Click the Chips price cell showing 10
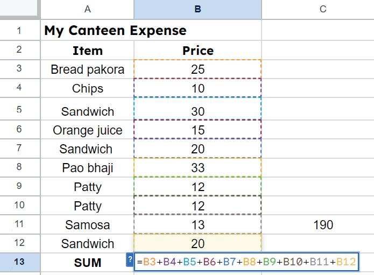The width and height of the screenshot is (374, 275). pyautogui.click(x=197, y=88)
